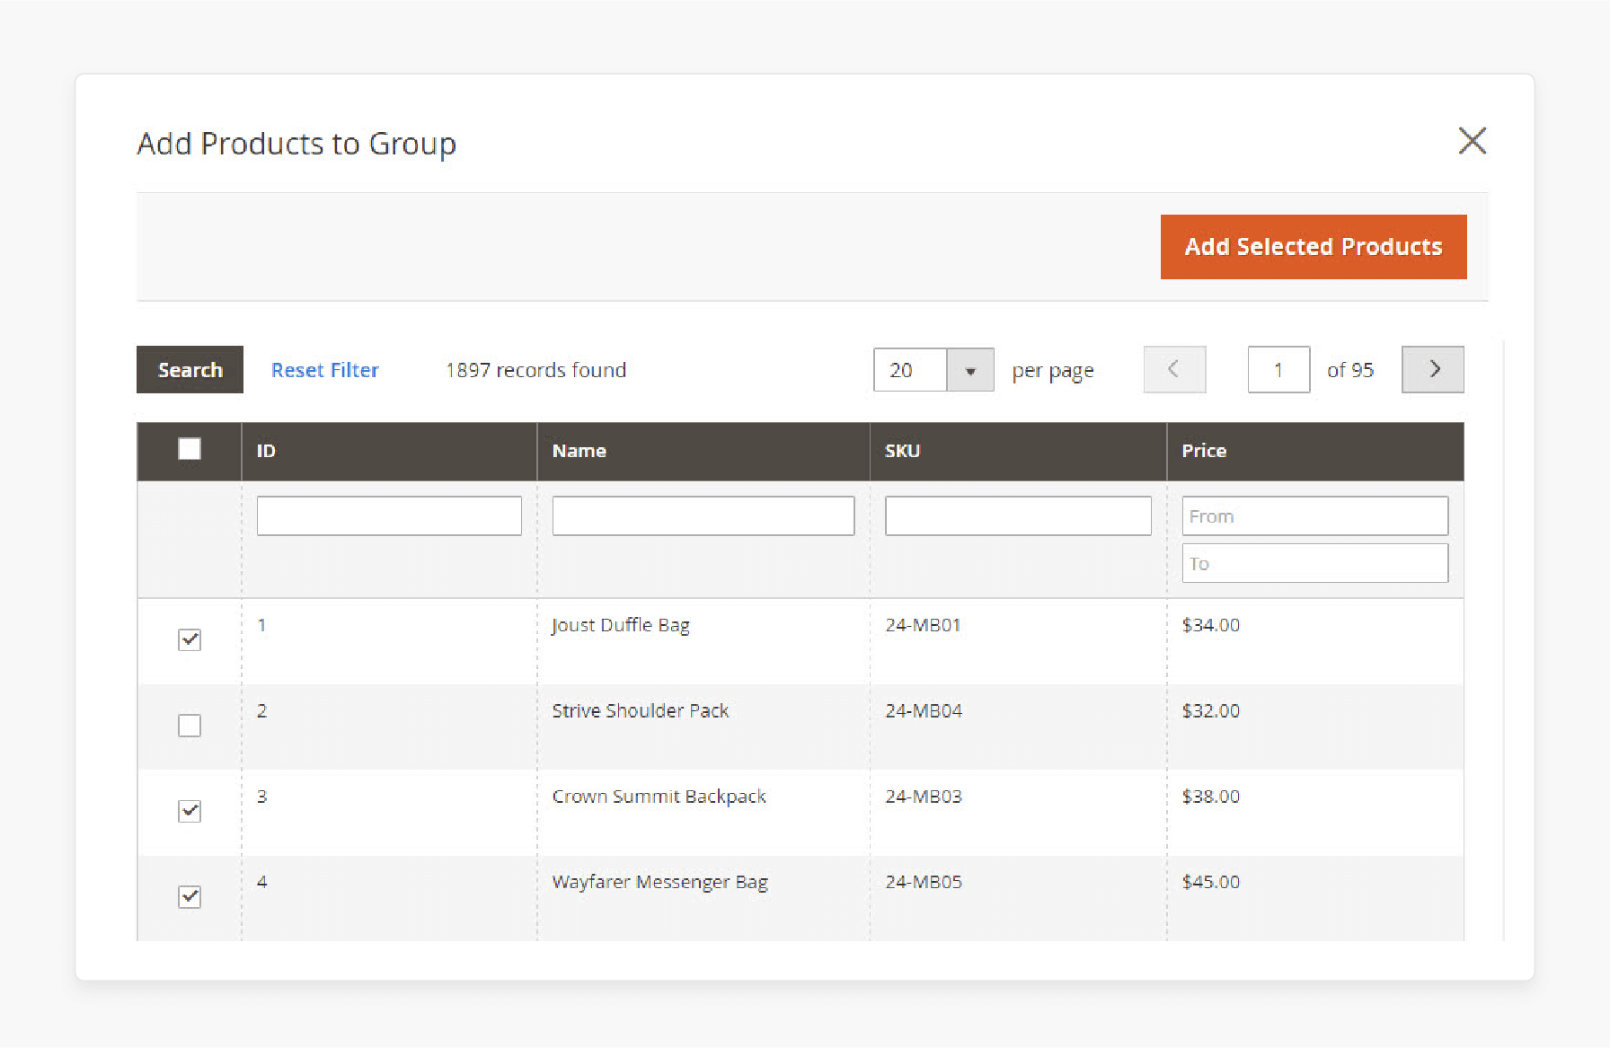
Task: Click the ID 4 cell
Action: click(x=261, y=882)
